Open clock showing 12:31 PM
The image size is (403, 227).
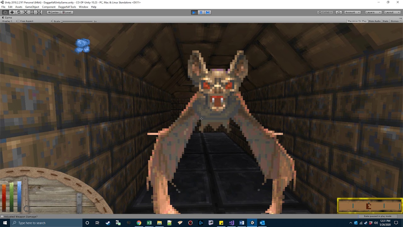click(385, 223)
